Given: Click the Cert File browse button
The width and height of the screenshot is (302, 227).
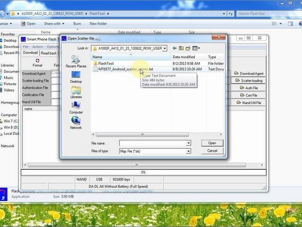Looking at the screenshot, I should [248, 95].
